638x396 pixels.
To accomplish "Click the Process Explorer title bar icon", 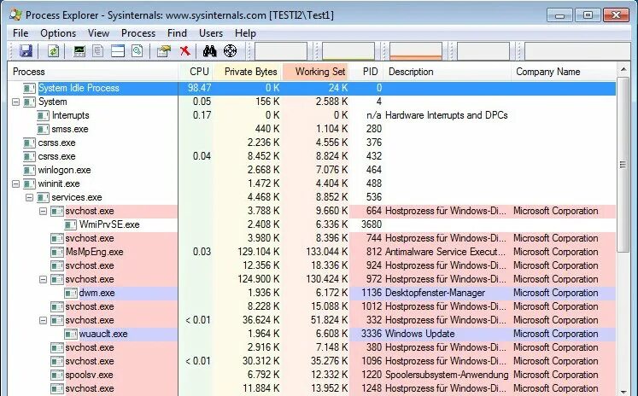I will 15,15.
